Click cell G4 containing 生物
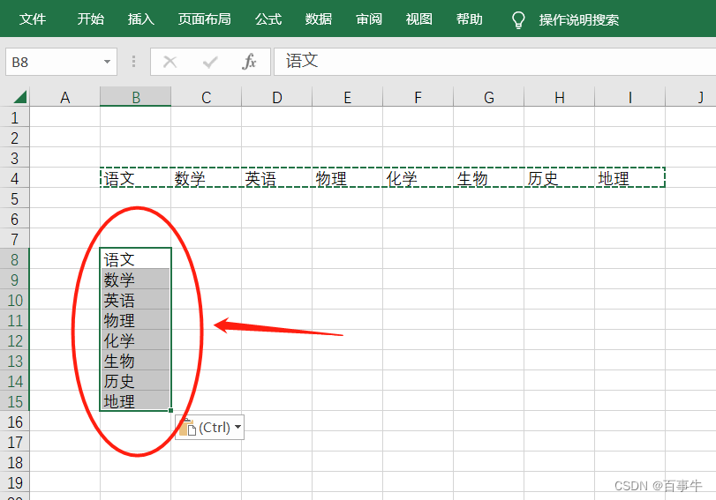 (488, 178)
